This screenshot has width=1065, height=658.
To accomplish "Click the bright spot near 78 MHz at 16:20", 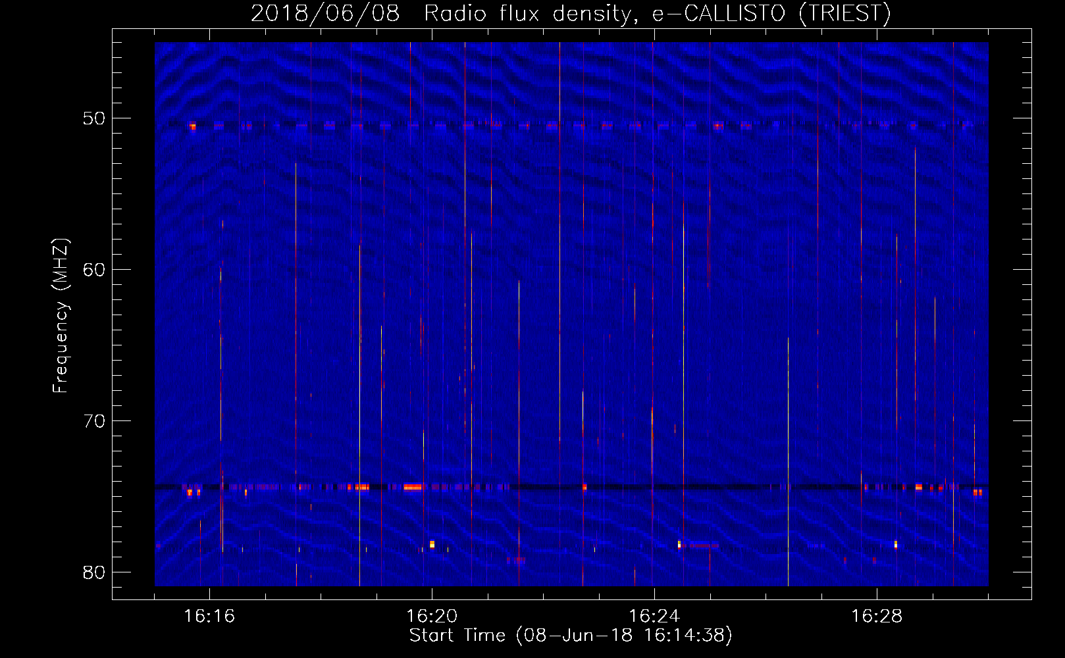I will [x=432, y=544].
